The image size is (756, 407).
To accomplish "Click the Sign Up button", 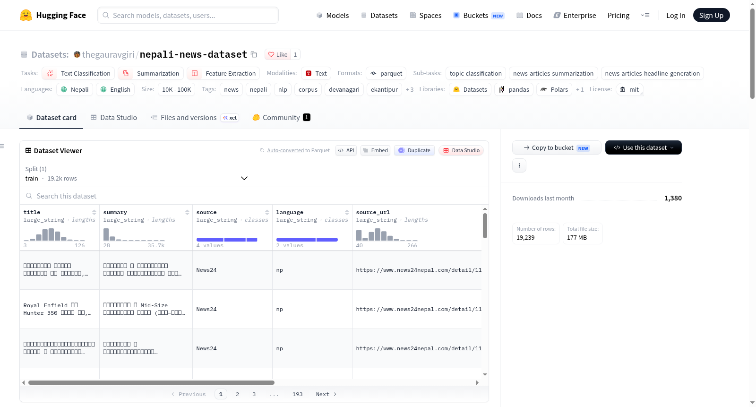I will click(711, 15).
